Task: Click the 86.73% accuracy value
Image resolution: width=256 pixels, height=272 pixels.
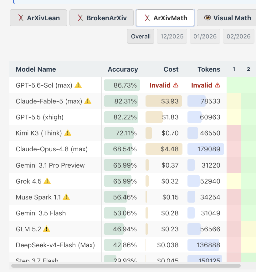Action: [x=125, y=85]
